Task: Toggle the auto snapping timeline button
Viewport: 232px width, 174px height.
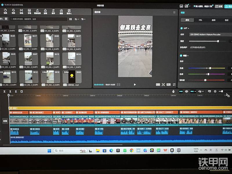Action: click(186, 91)
